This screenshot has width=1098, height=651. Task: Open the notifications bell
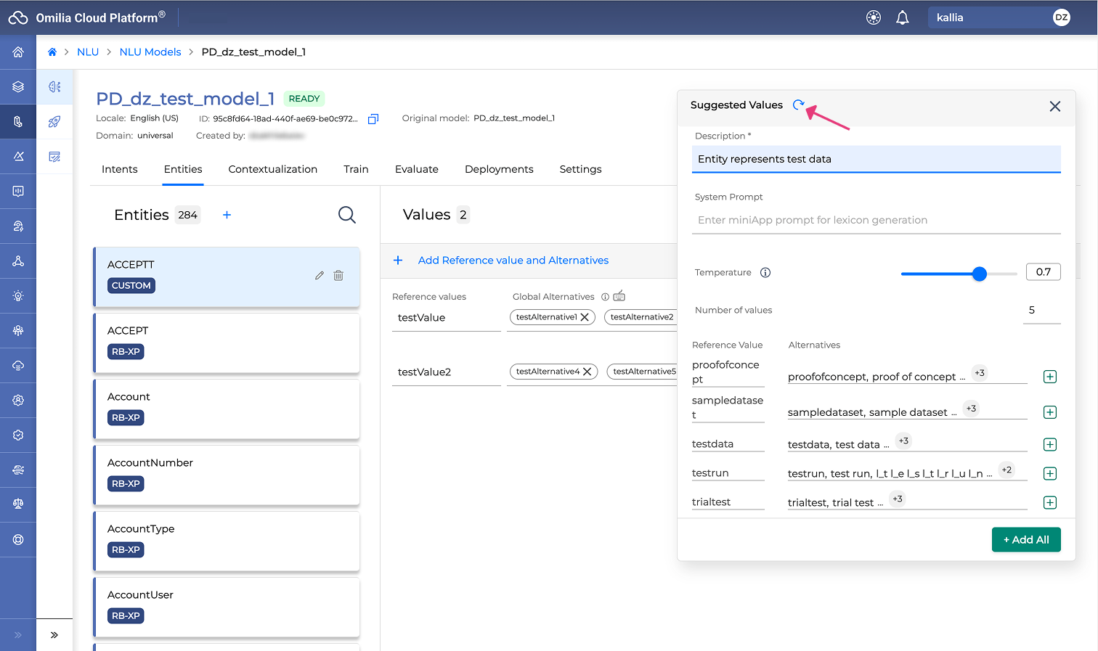click(x=902, y=18)
